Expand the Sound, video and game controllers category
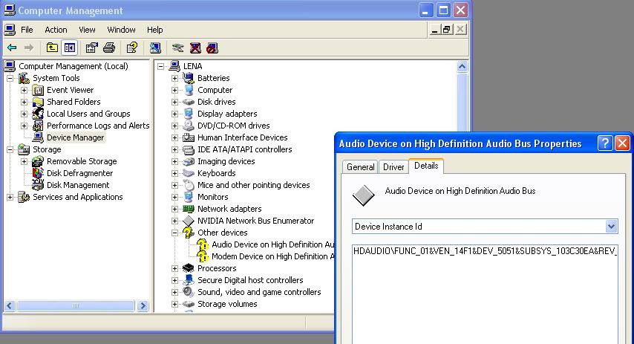634x344 pixels. tap(174, 292)
